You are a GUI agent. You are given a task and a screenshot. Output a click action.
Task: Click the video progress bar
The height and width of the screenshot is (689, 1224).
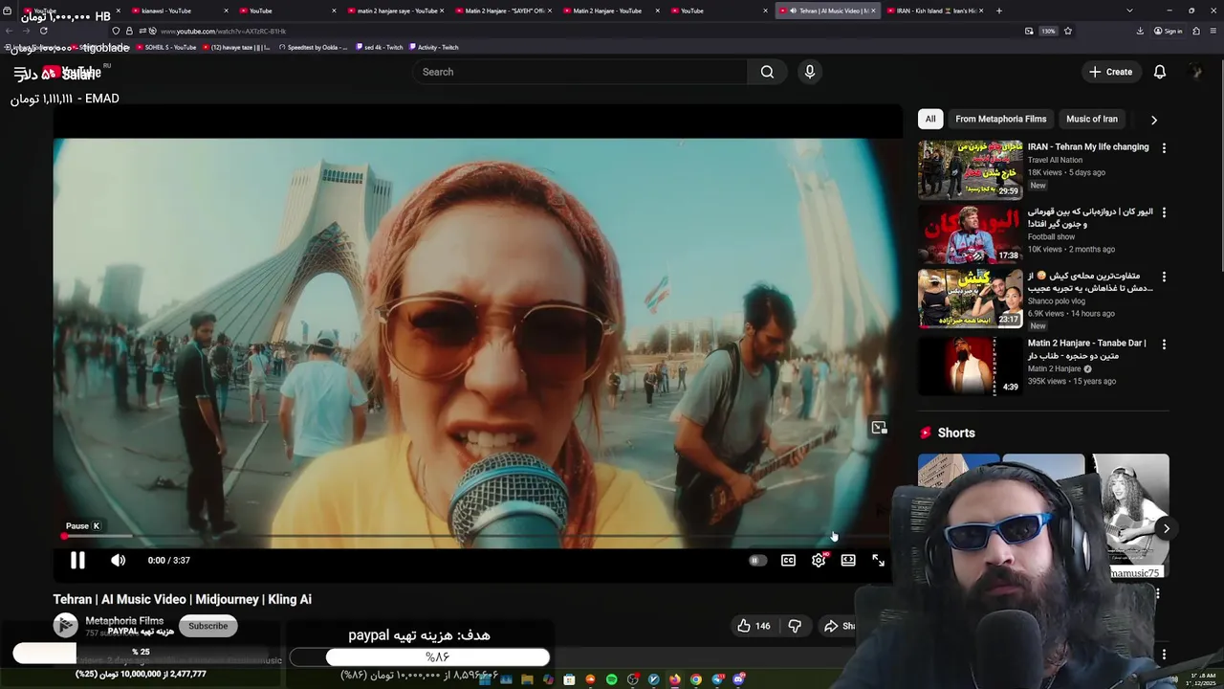[477, 536]
